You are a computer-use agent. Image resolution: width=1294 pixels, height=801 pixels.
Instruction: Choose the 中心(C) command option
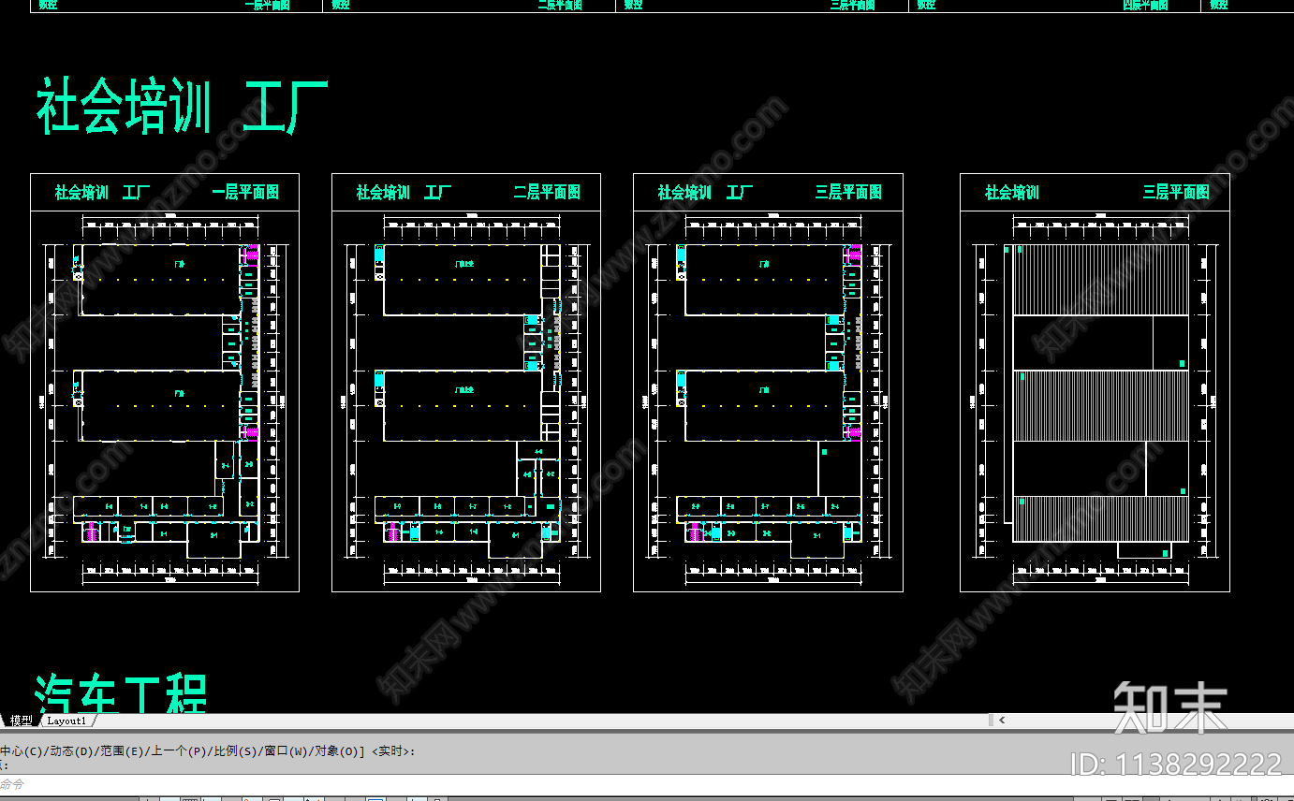click(21, 751)
